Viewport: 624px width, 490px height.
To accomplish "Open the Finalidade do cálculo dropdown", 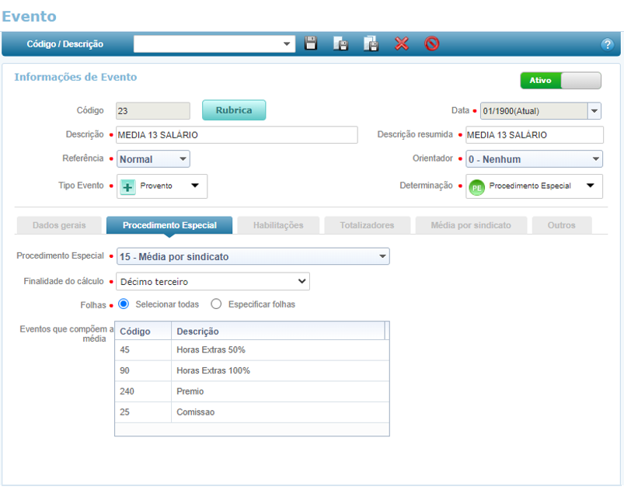I will coord(212,281).
